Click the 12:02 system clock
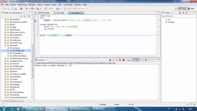 pos(190,109)
